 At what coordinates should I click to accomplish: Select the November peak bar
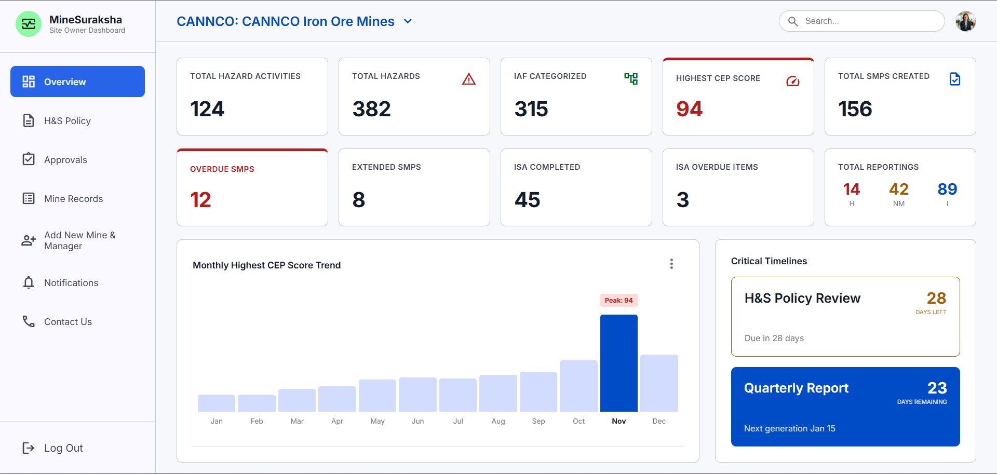coord(618,363)
